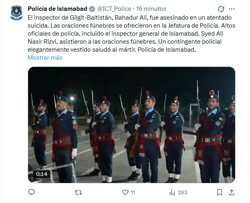Image resolution: width=250 pixels, height=203 pixels.
Task: Bookmark this post
Action: (220, 192)
